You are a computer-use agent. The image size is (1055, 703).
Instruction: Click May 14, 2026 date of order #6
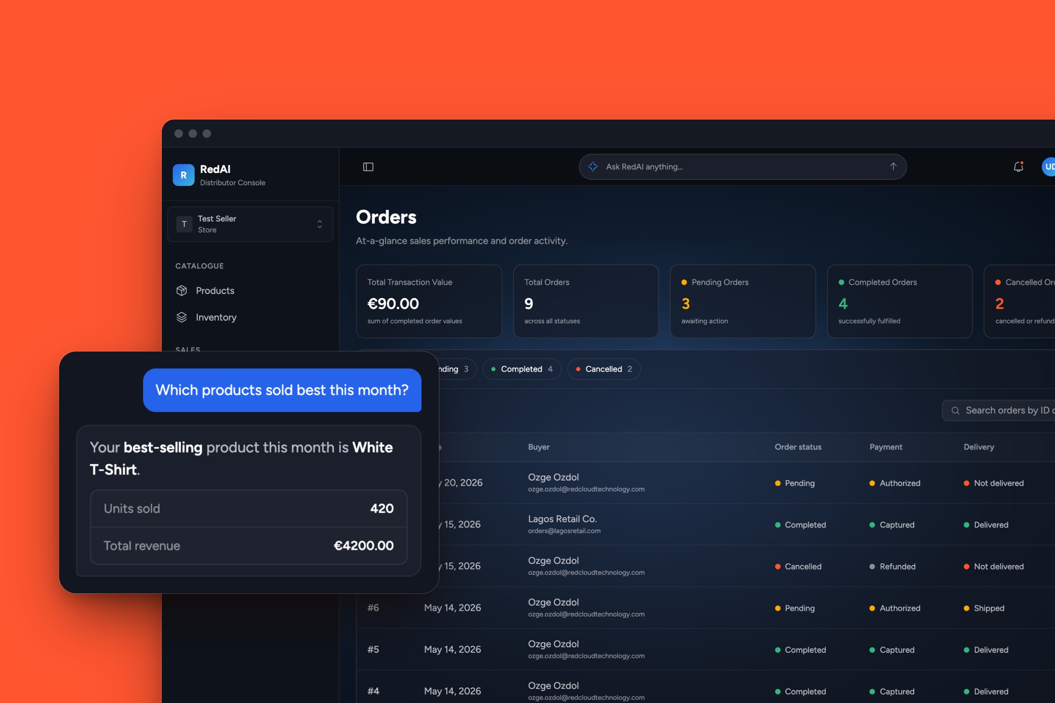[452, 608]
